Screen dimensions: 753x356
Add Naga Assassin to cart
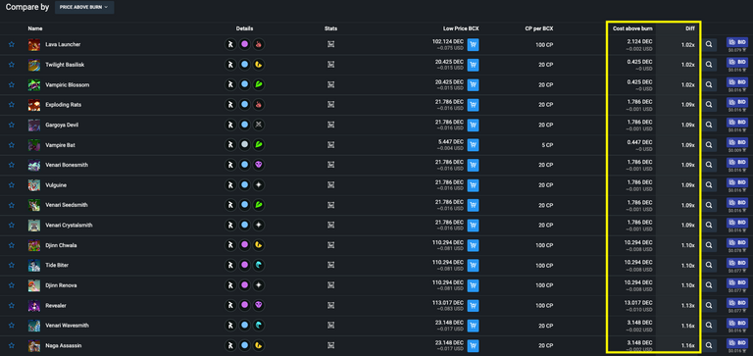473,346
